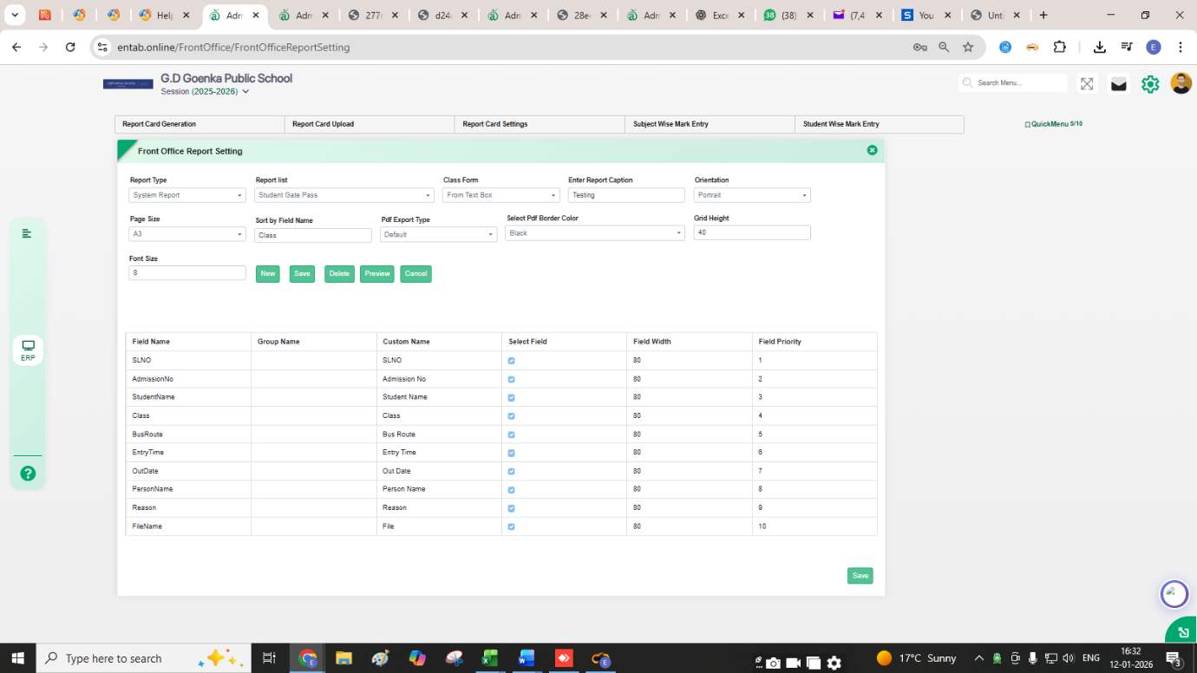Click the user profile avatar

[x=1181, y=83]
